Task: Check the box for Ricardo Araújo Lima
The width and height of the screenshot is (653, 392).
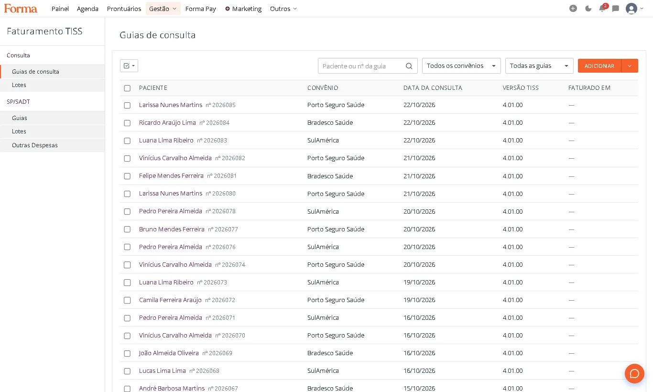Action: [127, 123]
